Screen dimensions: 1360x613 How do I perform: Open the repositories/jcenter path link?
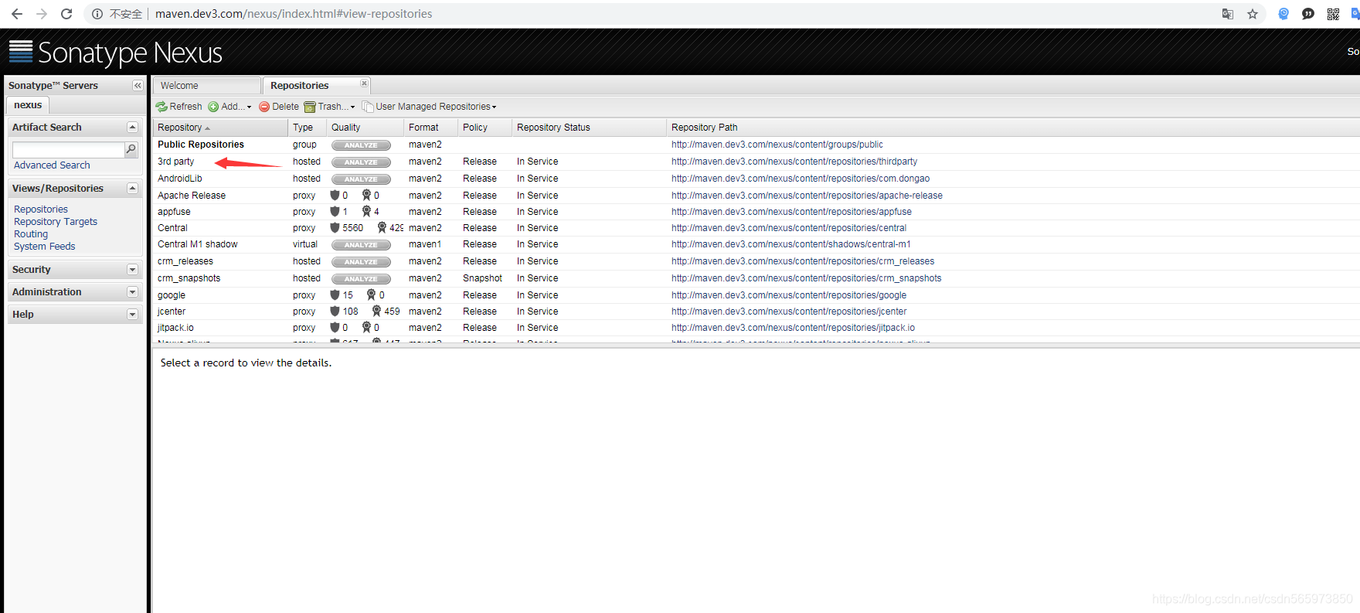(x=789, y=312)
